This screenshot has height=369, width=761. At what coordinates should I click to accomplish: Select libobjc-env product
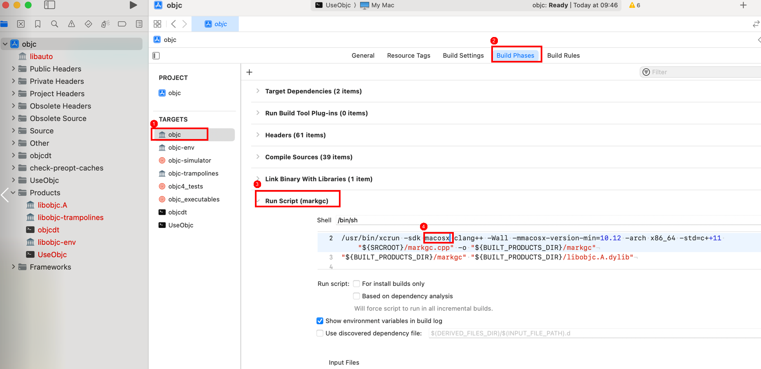(x=57, y=242)
